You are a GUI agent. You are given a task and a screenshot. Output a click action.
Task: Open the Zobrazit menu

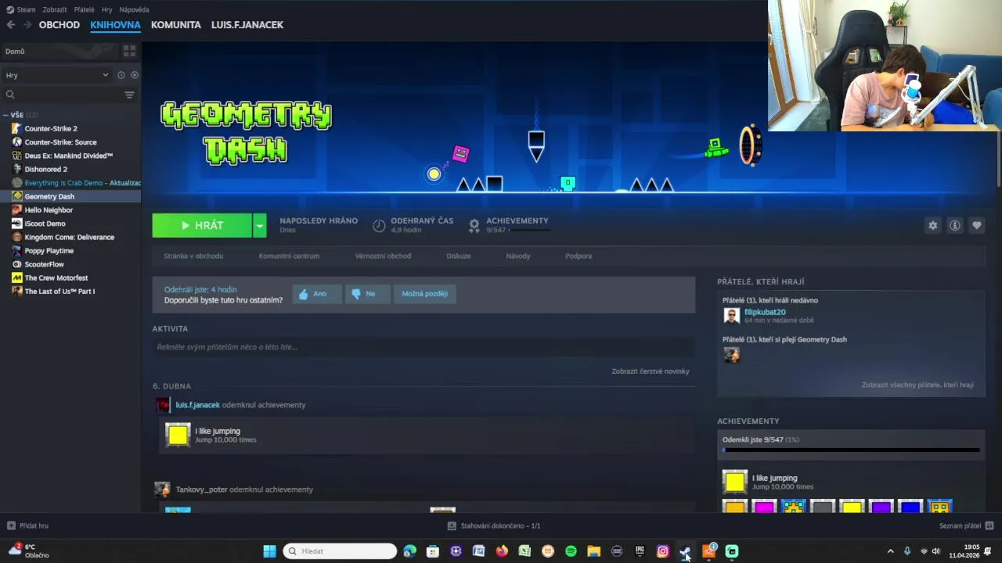[55, 9]
